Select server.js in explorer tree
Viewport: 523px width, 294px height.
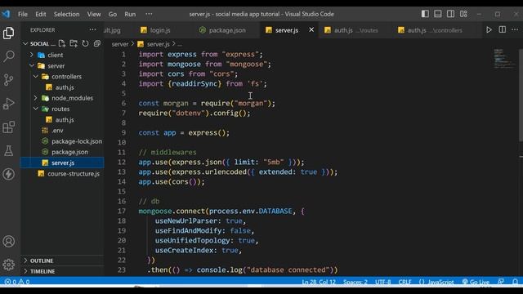point(63,163)
